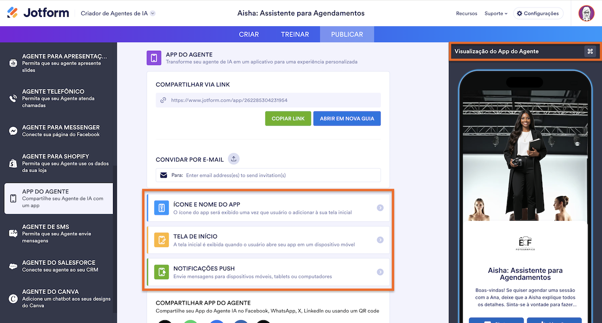This screenshot has height=323, width=602.
Task: Open the user avatar menu
Action: click(x=586, y=13)
